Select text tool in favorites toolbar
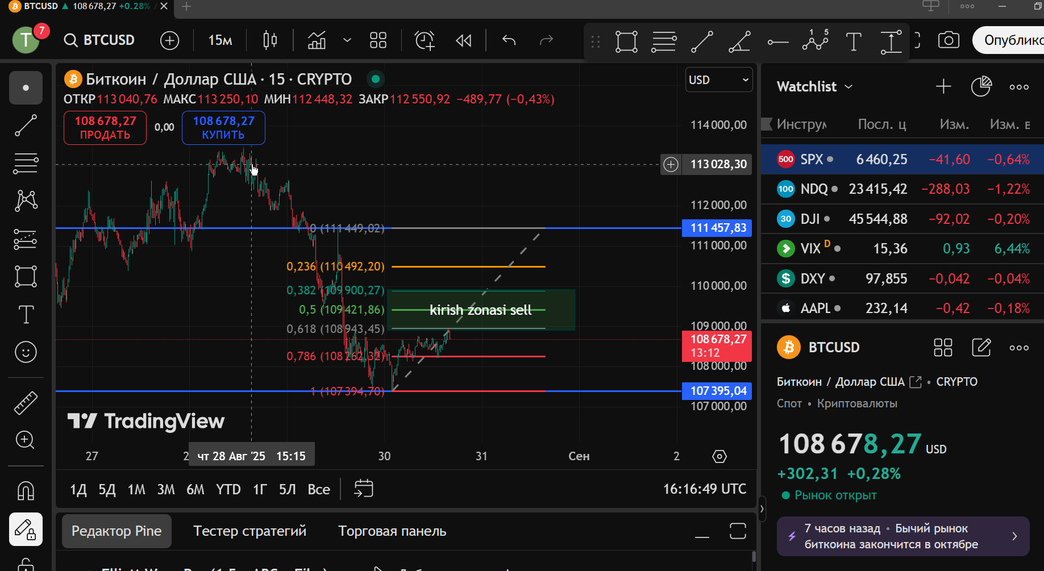 [854, 41]
